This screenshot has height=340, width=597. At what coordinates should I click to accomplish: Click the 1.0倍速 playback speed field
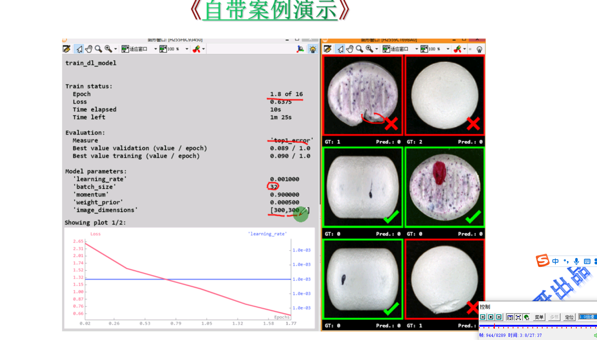click(587, 317)
